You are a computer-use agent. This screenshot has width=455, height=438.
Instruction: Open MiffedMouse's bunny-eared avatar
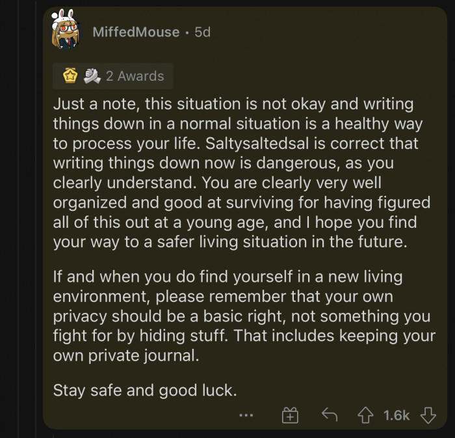click(66, 31)
